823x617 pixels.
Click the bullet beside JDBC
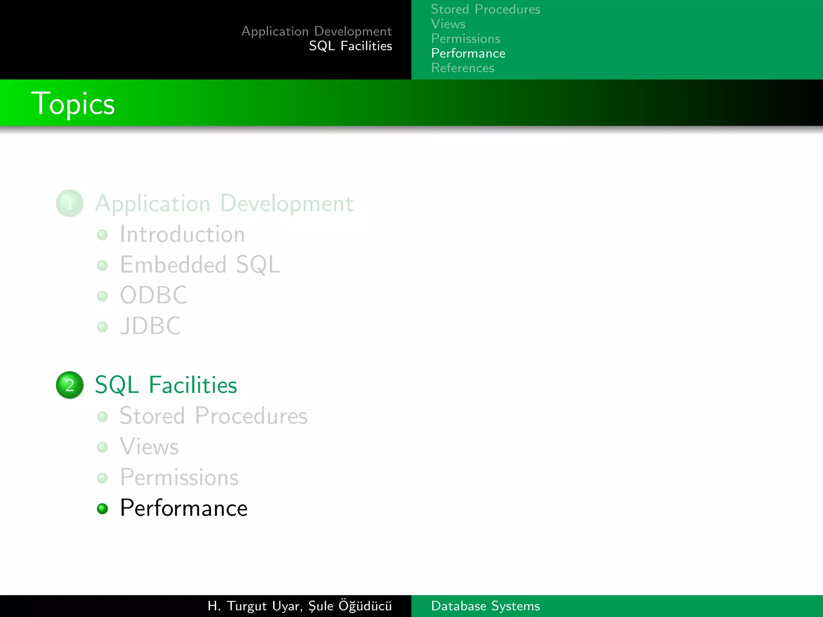(x=102, y=327)
